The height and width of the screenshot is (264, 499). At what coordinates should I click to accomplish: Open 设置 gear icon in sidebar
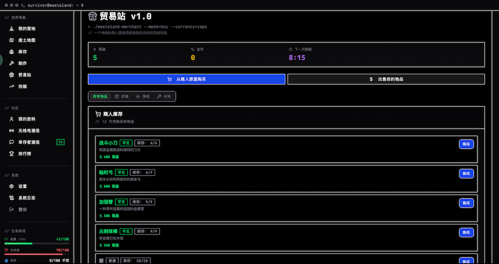click(x=11, y=186)
